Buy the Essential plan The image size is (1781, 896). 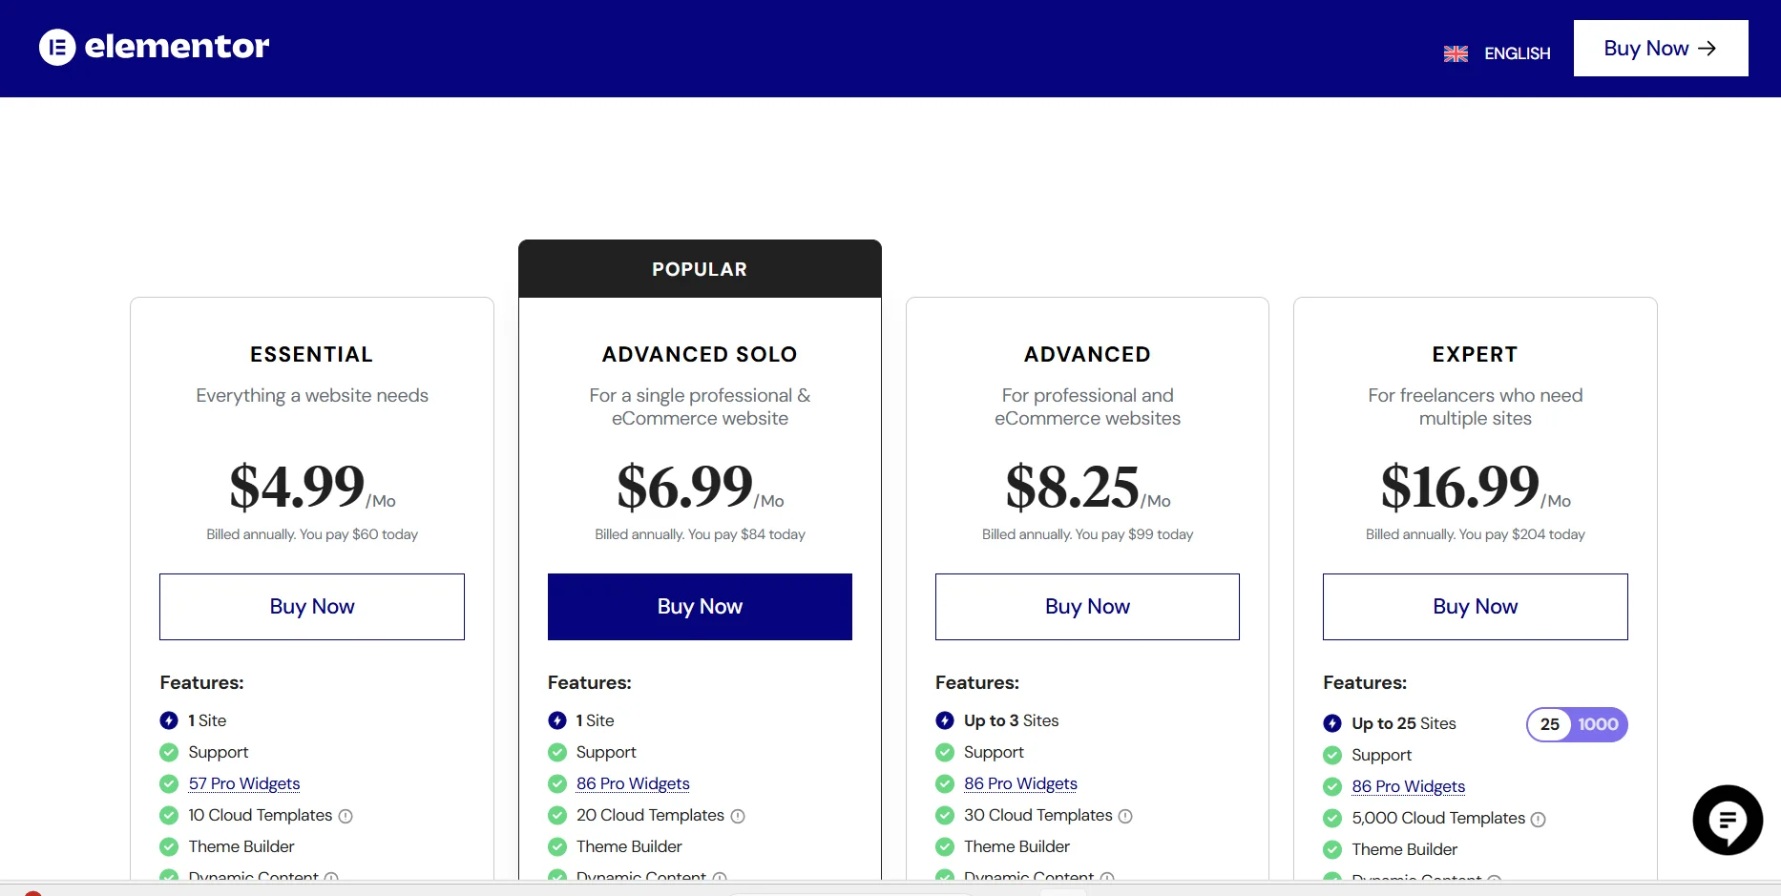point(312,607)
